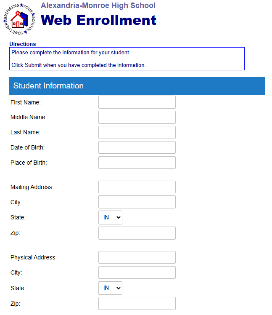Focus the Place of Birth field
272x315 pixels.
click(137, 163)
